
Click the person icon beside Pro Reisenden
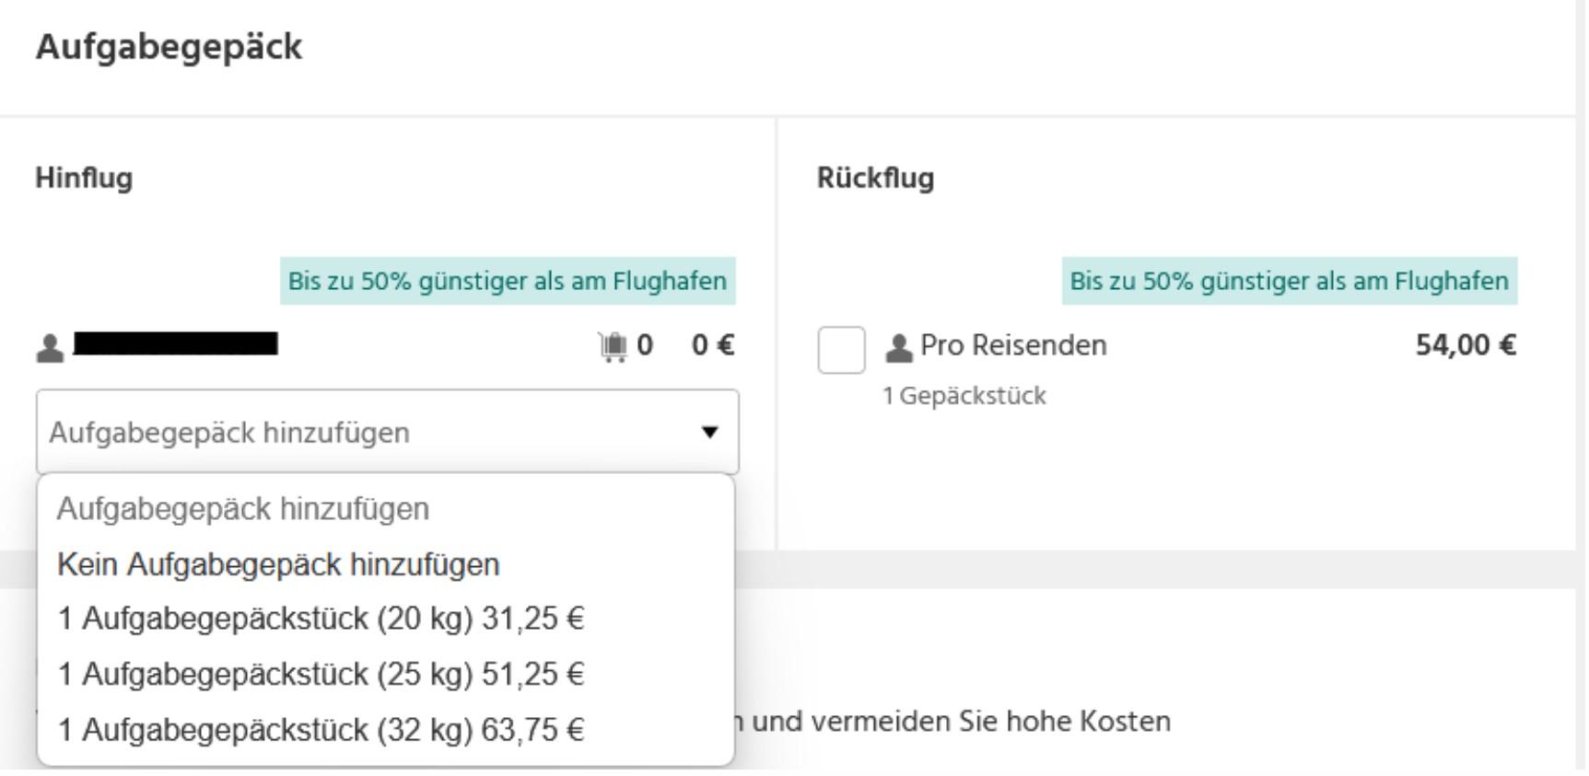pos(898,347)
